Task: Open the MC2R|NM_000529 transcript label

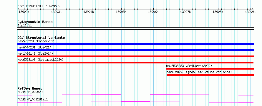Action: [x=30, y=92]
